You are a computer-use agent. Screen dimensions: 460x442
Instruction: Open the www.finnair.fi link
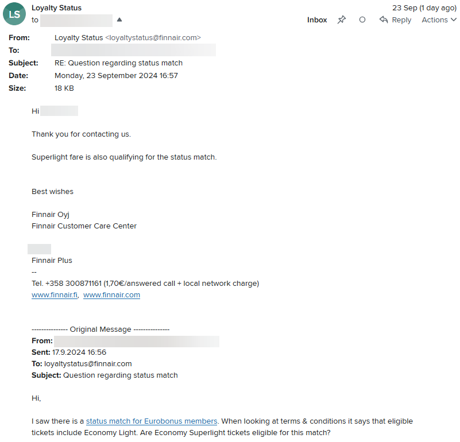tap(55, 295)
